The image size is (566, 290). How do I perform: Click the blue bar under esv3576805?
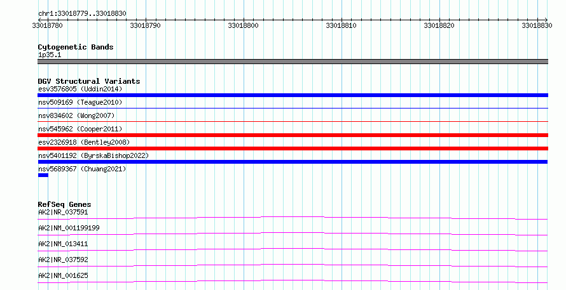point(293,95)
